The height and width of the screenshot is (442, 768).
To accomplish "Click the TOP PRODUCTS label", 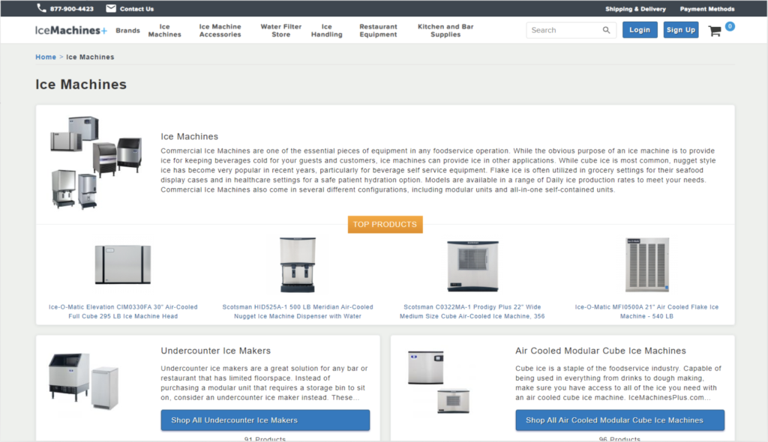I will pos(385,224).
